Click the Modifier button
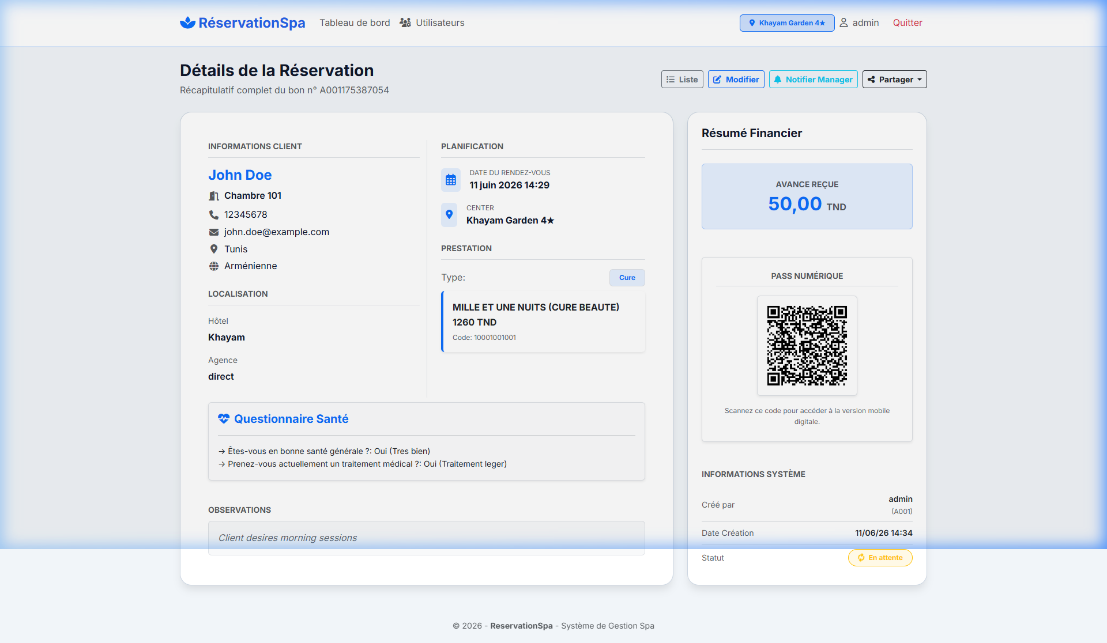The height and width of the screenshot is (643, 1107). pyautogui.click(x=736, y=80)
